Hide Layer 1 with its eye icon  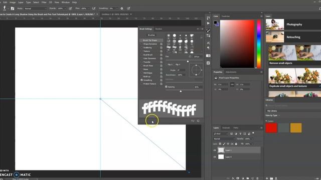(215, 150)
